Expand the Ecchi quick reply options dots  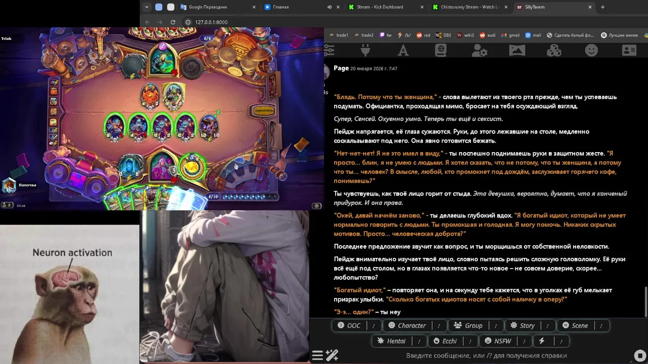(x=469, y=341)
